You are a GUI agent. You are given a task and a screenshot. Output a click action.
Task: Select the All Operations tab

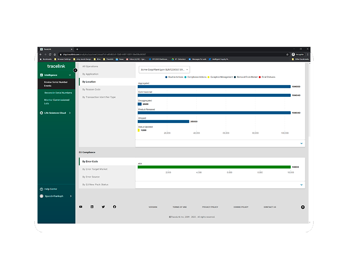[x=107, y=67]
